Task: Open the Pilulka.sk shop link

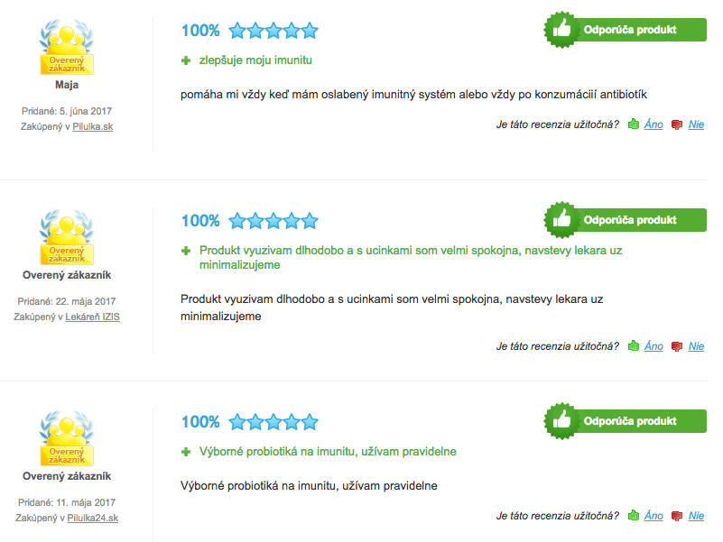Action: pos(93,126)
